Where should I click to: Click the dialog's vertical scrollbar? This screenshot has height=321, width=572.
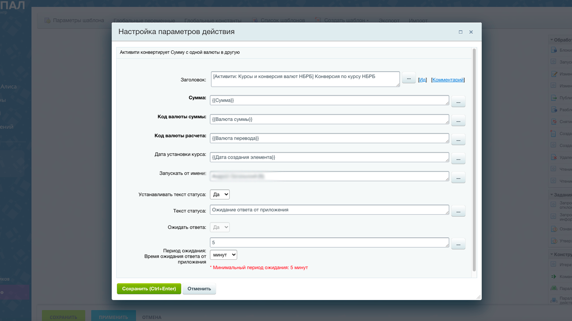[x=474, y=160]
